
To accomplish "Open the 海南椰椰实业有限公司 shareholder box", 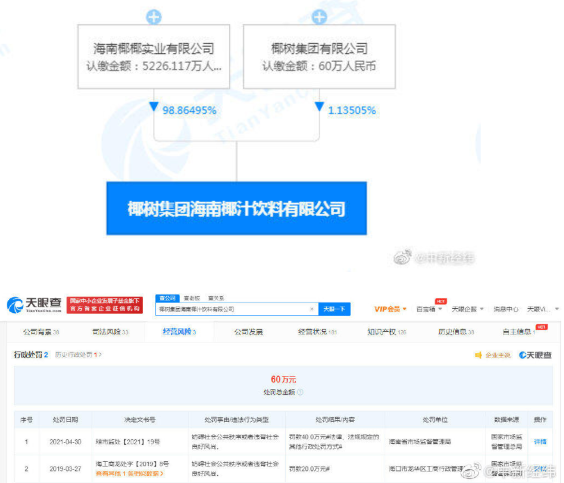I will coord(154,57).
